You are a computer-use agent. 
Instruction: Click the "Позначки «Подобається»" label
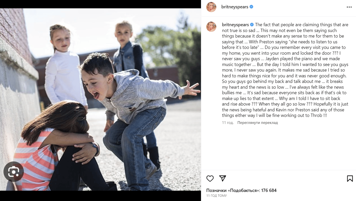233,190
